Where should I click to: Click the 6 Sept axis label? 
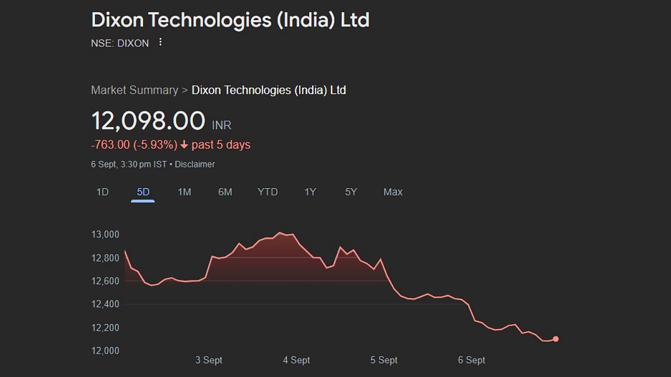(471, 360)
